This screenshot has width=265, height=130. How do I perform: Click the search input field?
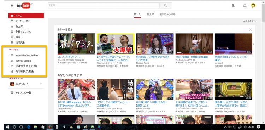104,5
